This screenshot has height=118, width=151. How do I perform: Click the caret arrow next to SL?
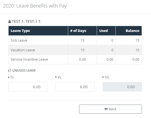pos(9,77)
